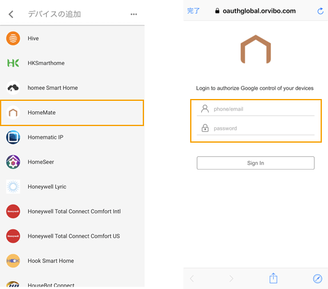Click the lock icon beside password field
The width and height of the screenshot is (328, 289).
(205, 128)
